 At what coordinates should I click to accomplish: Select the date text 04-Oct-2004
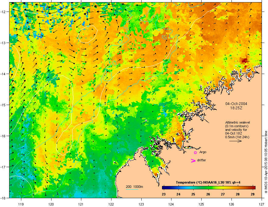tap(236, 104)
